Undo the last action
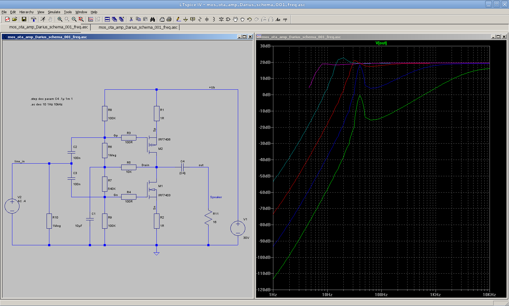The height and width of the screenshot is (306, 509). (x=250, y=19)
